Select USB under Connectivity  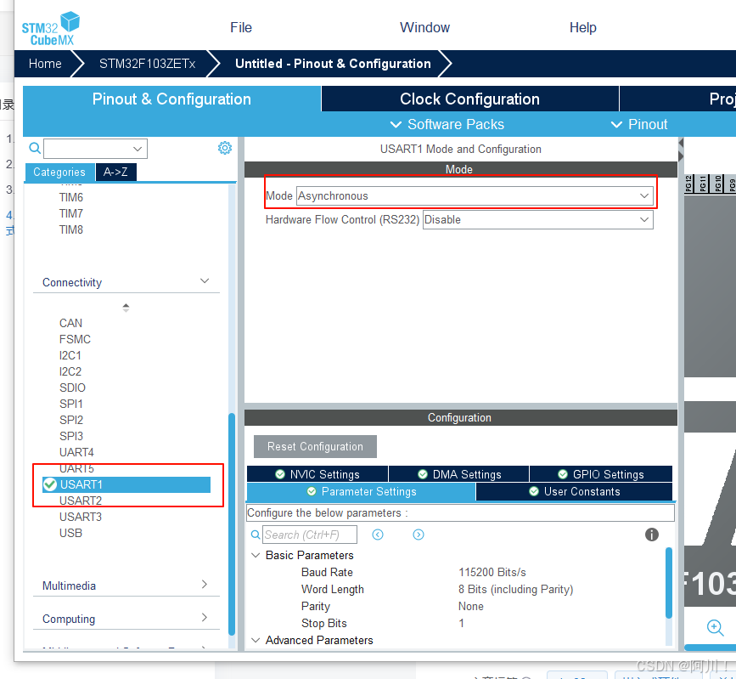coord(70,533)
